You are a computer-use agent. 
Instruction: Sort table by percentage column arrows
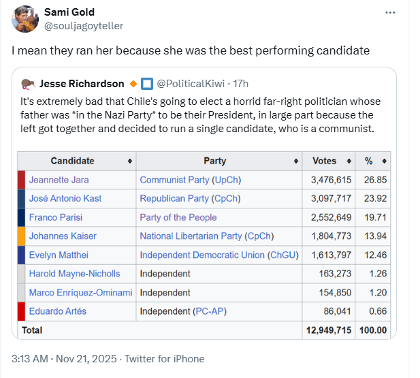coord(384,161)
